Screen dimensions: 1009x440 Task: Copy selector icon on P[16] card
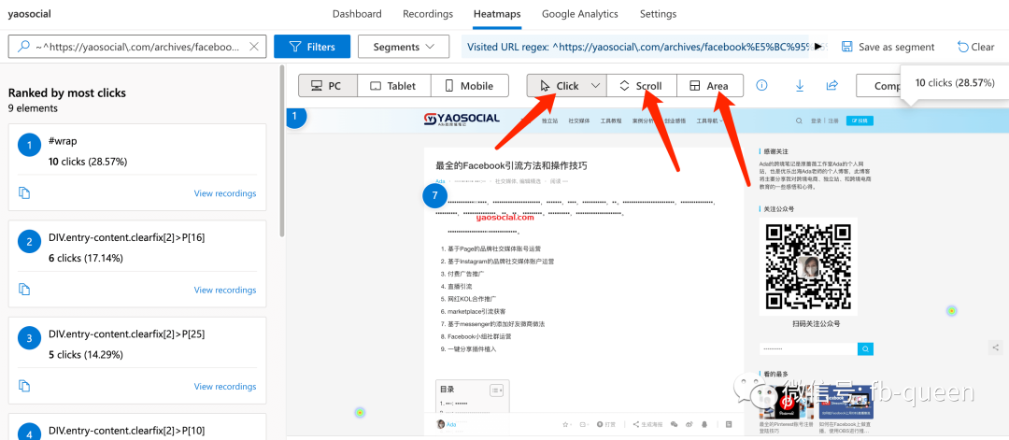(24, 290)
